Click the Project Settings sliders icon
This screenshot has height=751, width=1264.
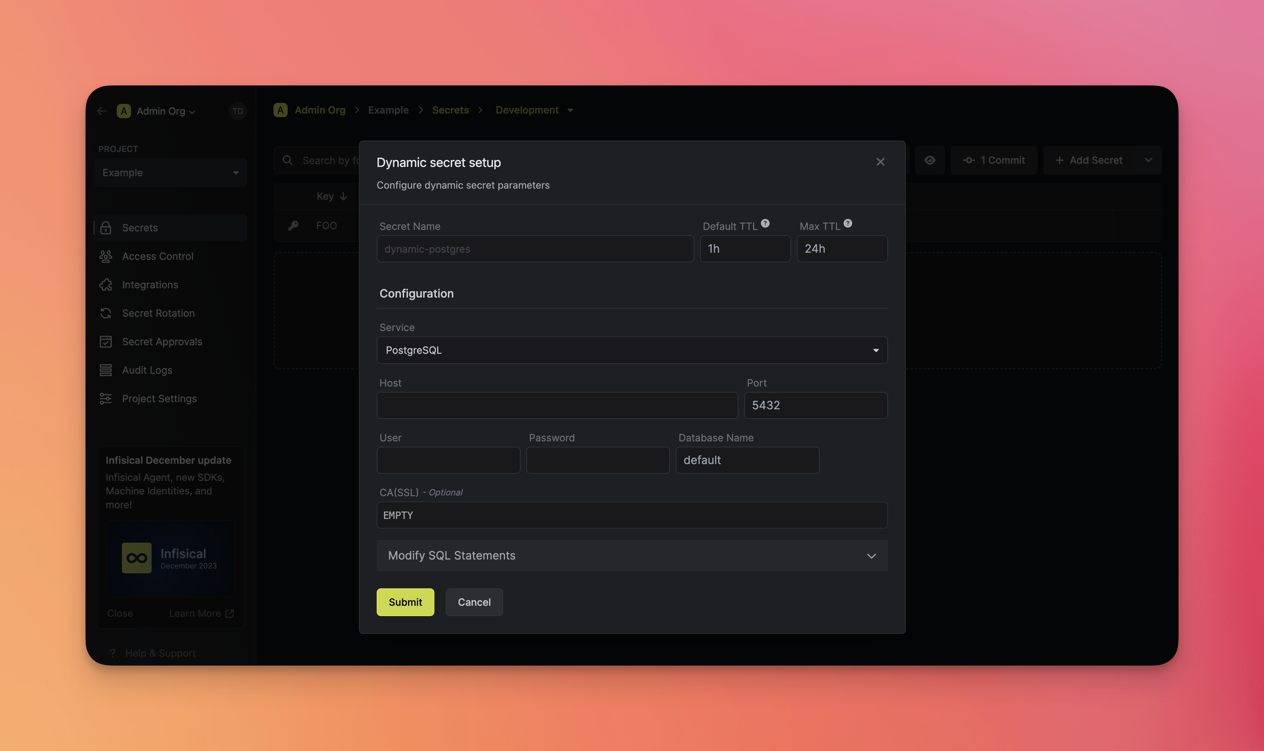(106, 399)
